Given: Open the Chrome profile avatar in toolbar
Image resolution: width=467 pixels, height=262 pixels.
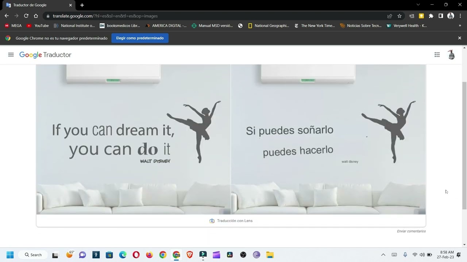Looking at the screenshot, I should 451,16.
